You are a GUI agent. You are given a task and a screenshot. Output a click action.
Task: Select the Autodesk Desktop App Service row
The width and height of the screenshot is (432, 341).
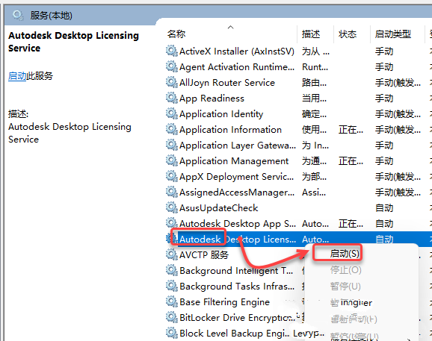(298, 224)
